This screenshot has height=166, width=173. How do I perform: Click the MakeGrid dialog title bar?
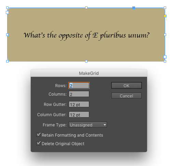pyautogui.click(x=89, y=73)
